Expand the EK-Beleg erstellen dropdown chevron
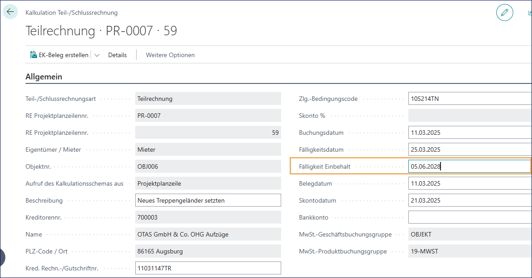The width and height of the screenshot is (532, 278). (x=97, y=55)
